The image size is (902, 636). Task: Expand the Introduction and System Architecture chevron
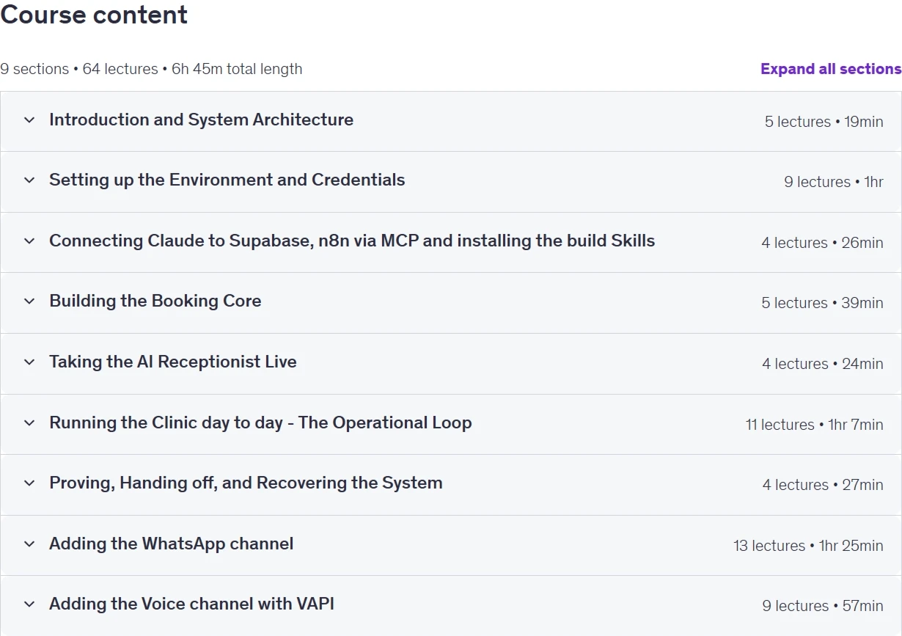coord(29,120)
